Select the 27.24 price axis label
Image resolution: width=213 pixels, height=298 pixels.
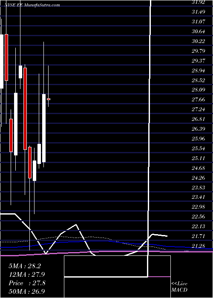pyautogui.click(x=199, y=109)
